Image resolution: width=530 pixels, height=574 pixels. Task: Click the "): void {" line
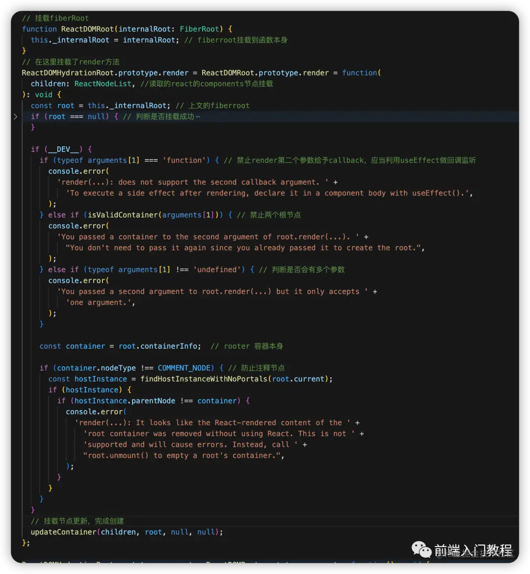pyautogui.click(x=41, y=94)
